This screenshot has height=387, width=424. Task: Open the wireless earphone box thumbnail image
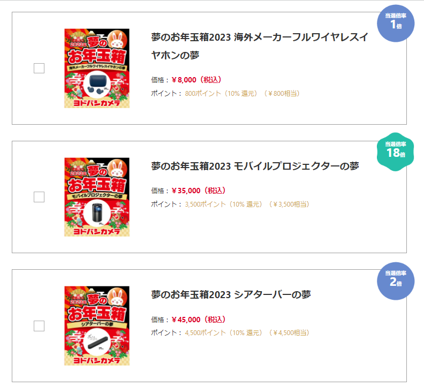coord(97,69)
